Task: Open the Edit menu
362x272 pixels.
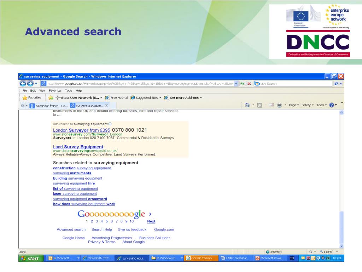Action: pos(33,91)
